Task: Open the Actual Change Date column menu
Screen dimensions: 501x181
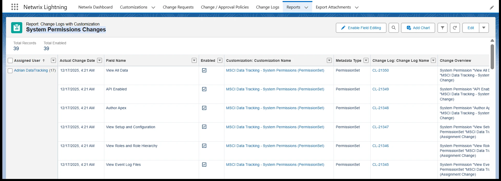Action: 99,61
